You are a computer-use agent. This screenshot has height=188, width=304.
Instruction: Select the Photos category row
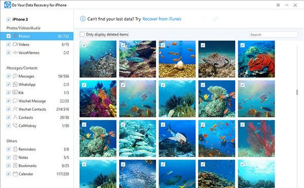point(37,36)
